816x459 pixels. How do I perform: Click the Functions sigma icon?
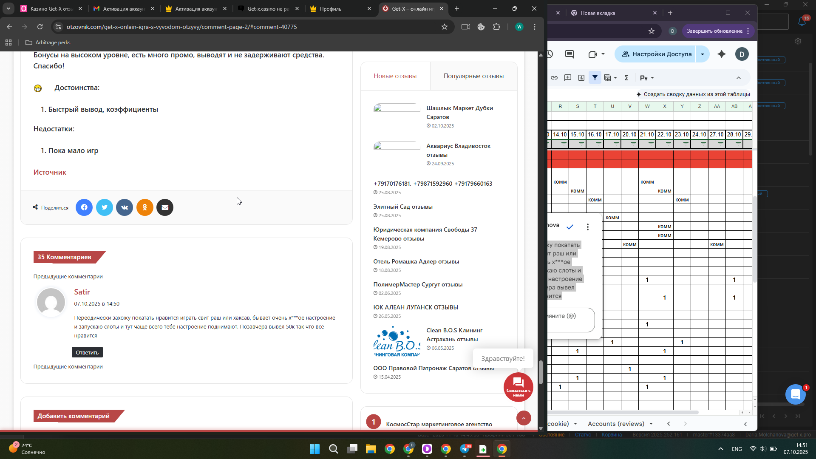coord(626,78)
